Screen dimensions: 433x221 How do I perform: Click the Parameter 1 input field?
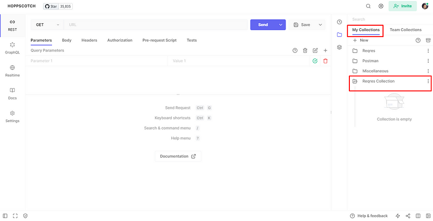pyautogui.click(x=96, y=61)
